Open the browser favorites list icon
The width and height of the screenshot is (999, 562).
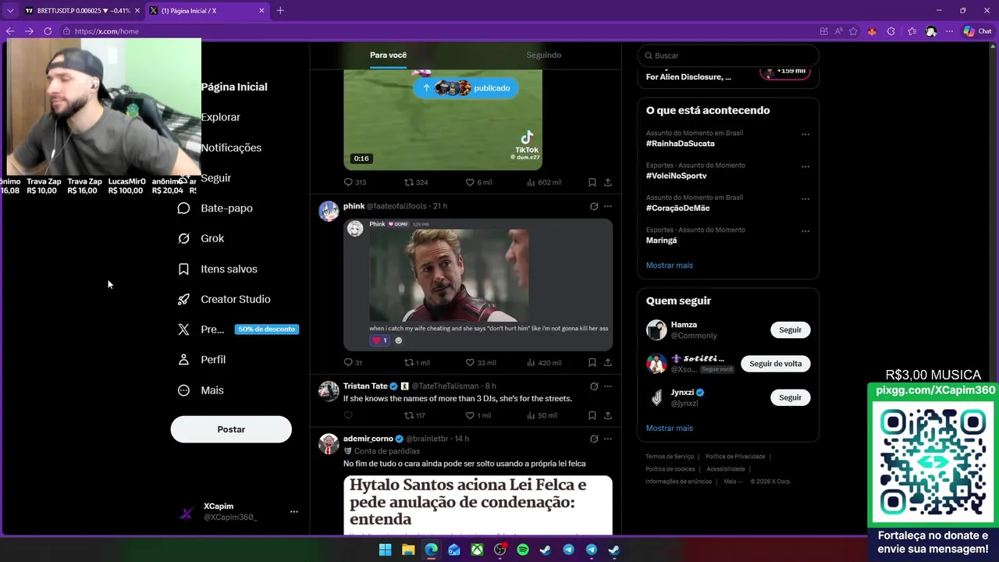[912, 31]
